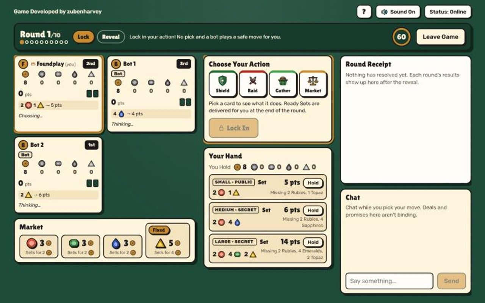Click the LARGE · SECRET set label
The height and width of the screenshot is (303, 485).
click(x=235, y=242)
